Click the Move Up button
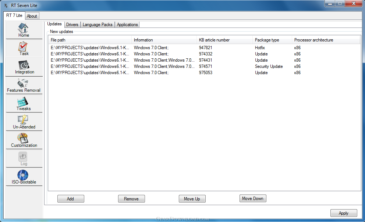This screenshot has height=222, width=365. click(192, 199)
